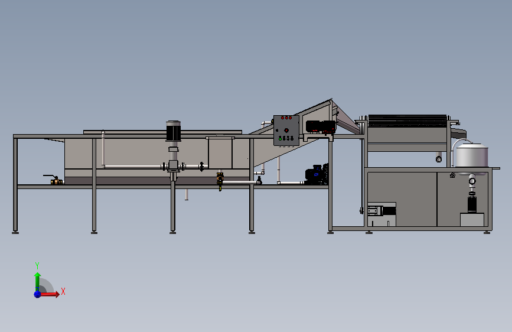Select the gray control panel box with red lights
Image resolution: width=512 pixels, height=332 pixels.
[x=286, y=131]
